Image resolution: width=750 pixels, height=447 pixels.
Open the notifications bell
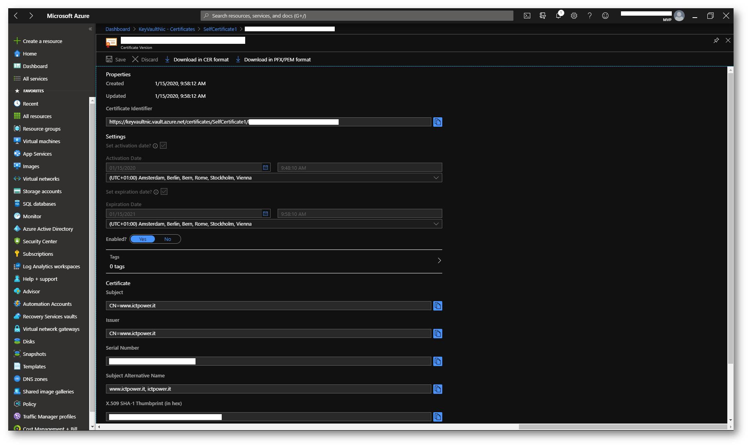558,16
